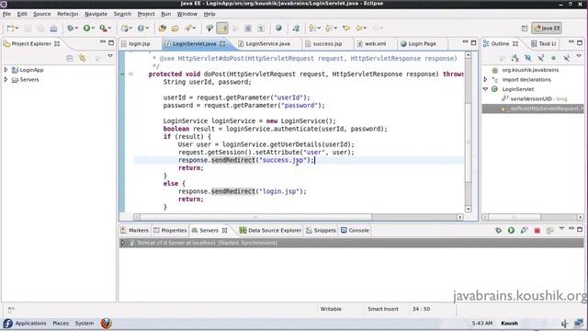Toggle Hide Local Types in Outline

pyautogui.click(x=567, y=58)
